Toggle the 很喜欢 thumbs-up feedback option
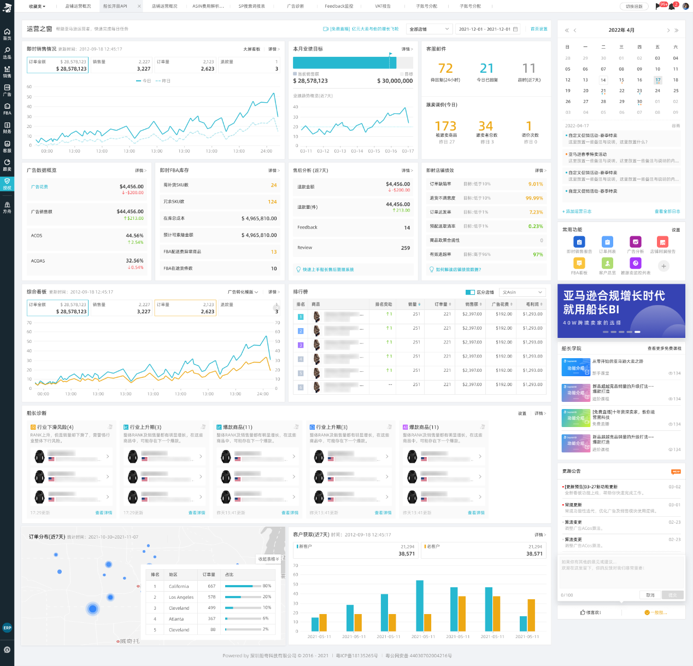693x666 pixels. tap(590, 612)
